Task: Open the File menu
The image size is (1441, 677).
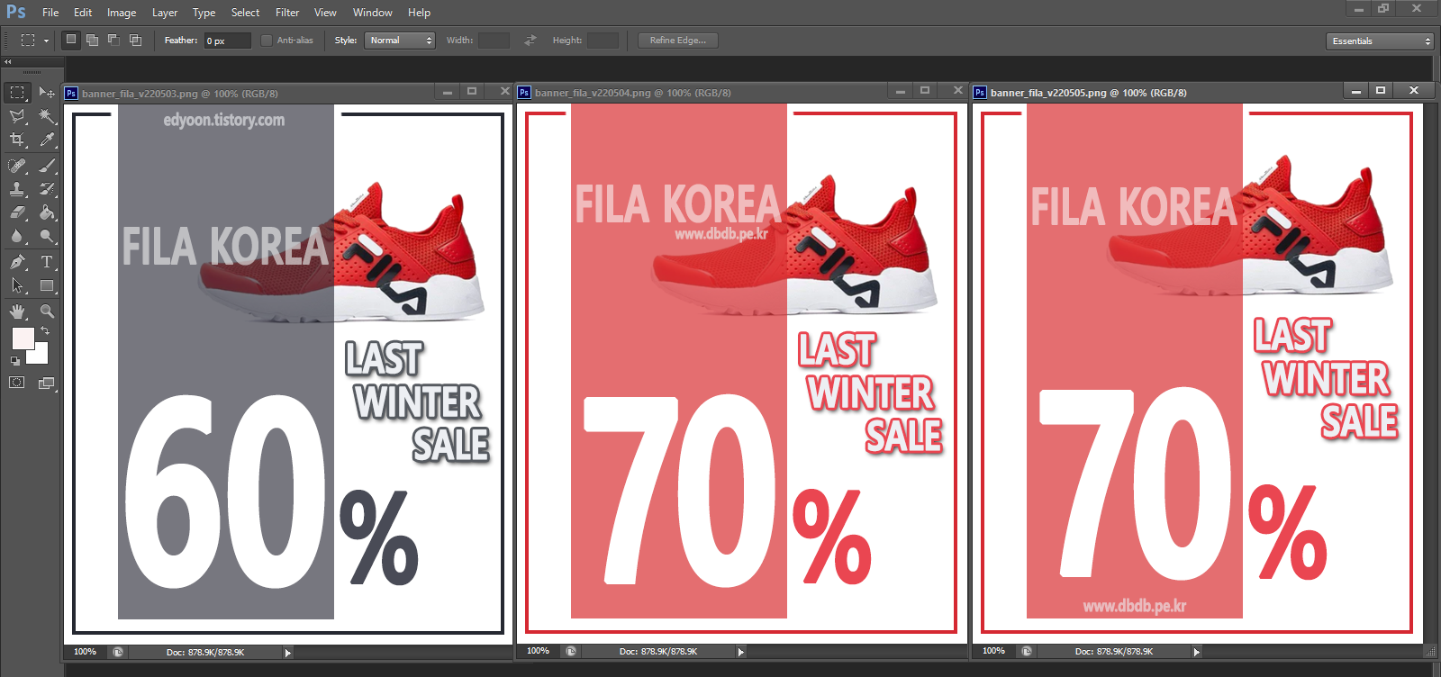Action: pos(50,13)
